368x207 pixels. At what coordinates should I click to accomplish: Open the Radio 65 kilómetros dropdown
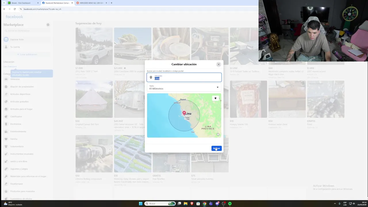[x=184, y=87]
